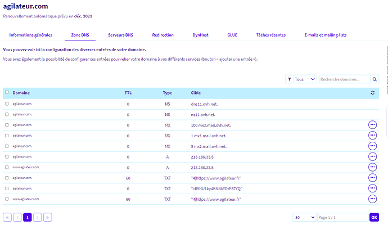Open actions menu for 5 mx2.mail.ovh.net row
This screenshot has height=247, width=388.
point(372,146)
